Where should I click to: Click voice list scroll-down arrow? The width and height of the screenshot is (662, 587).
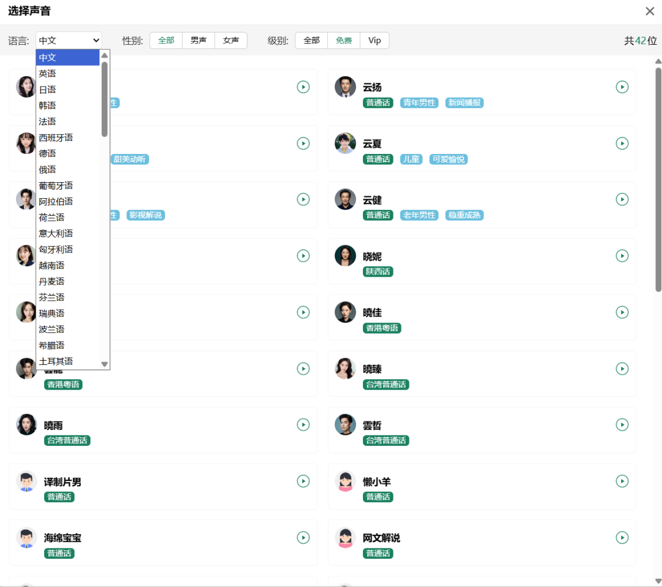(x=658, y=581)
